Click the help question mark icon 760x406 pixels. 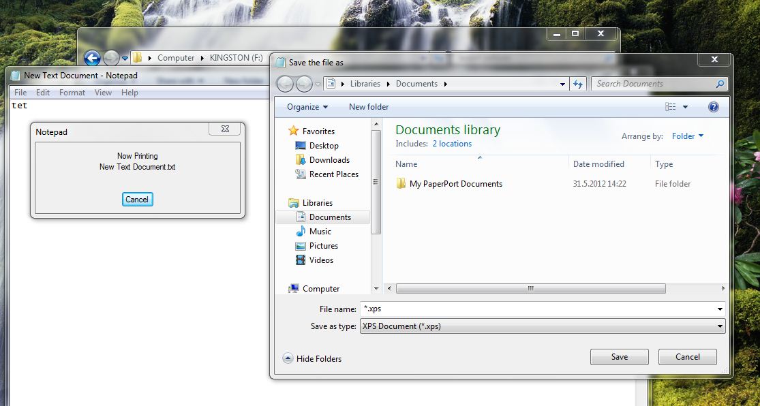point(713,107)
